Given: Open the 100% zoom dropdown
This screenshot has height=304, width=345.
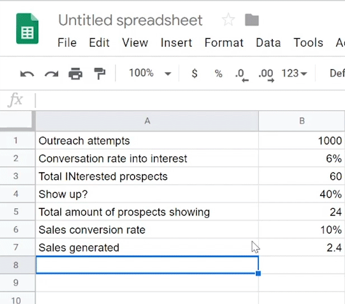Looking at the screenshot, I should (149, 73).
